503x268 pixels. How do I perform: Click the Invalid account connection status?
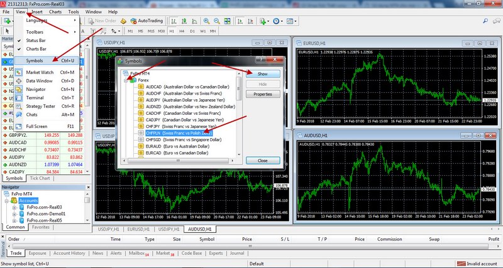[x=478, y=264]
